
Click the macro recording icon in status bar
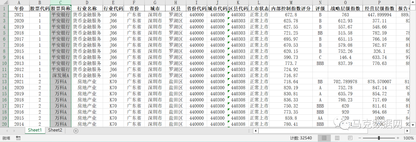(x=18, y=138)
